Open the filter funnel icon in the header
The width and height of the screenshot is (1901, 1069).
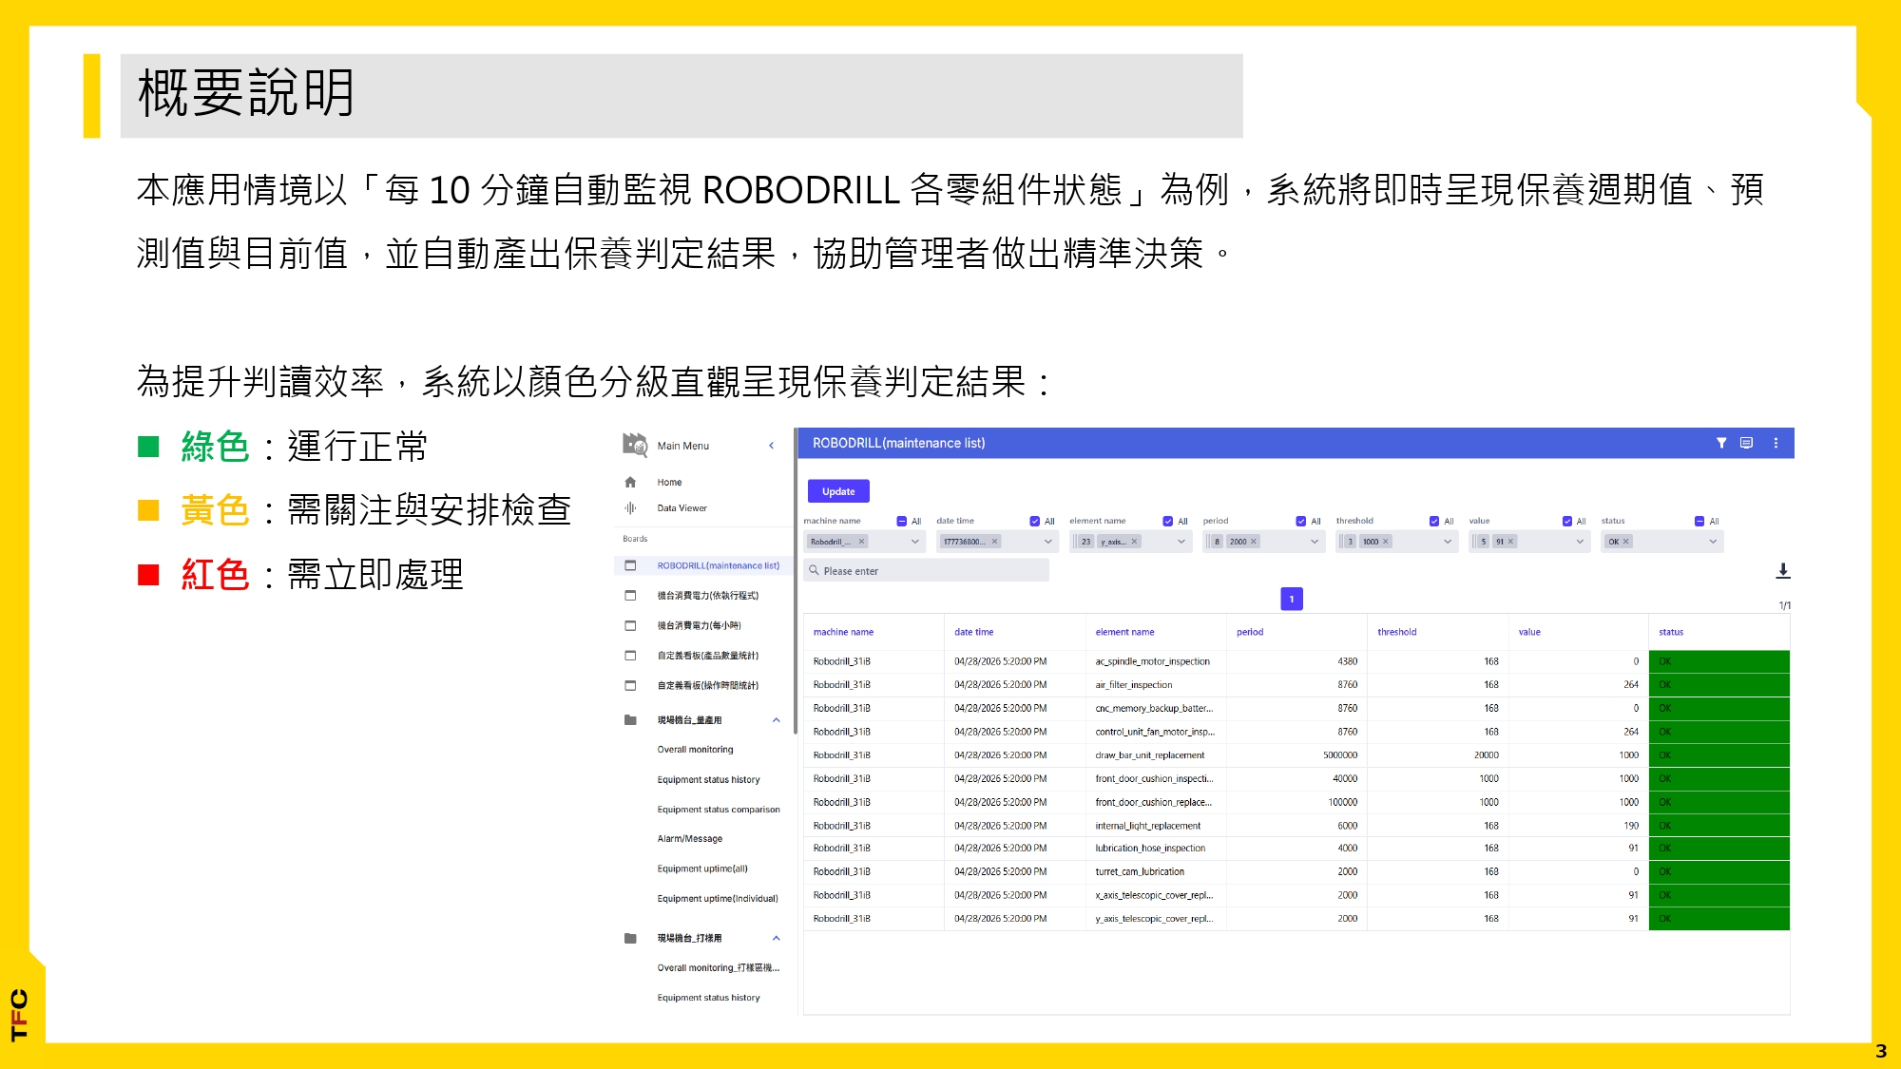coord(1721,443)
